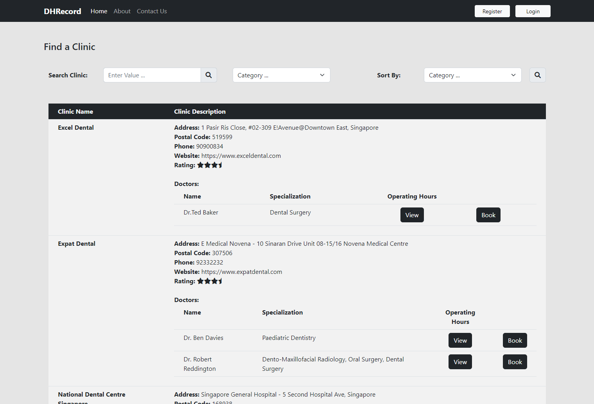Click the Dr. Robert Reddington name cell
Screen dimensions: 594x404
pyautogui.click(x=200, y=364)
